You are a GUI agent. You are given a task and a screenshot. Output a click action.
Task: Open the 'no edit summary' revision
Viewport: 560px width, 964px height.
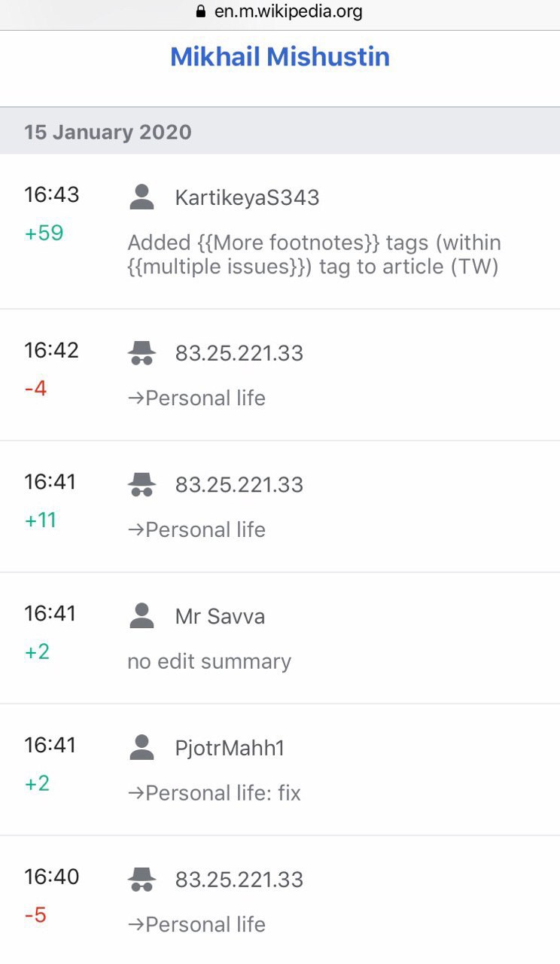tap(209, 661)
